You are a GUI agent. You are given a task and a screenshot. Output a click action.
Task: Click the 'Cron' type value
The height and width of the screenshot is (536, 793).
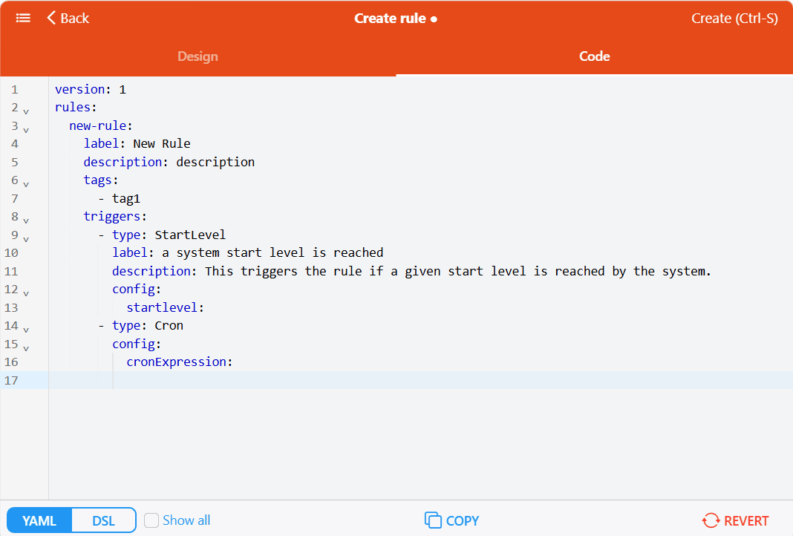point(169,326)
